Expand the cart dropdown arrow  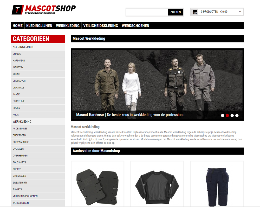click(240, 12)
